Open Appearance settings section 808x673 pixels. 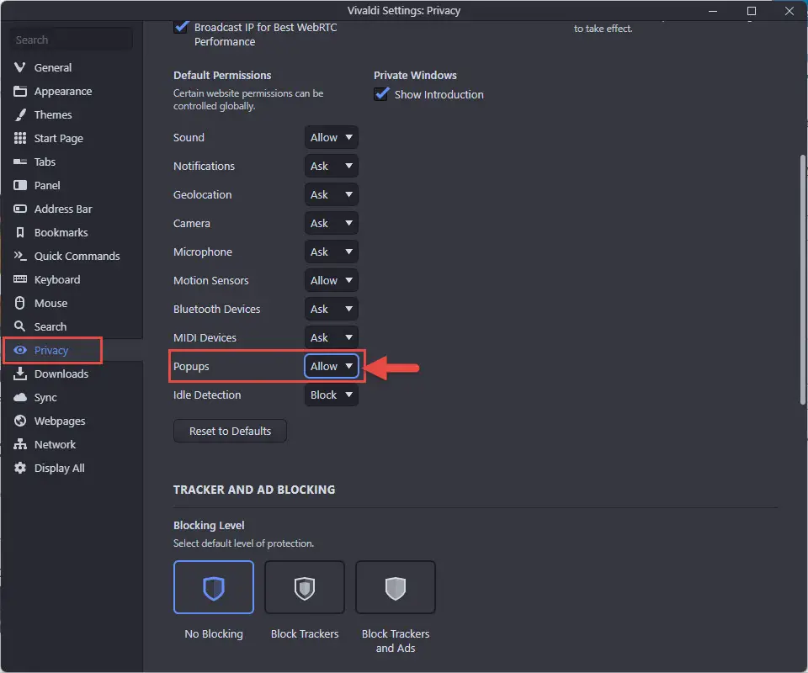coord(63,91)
